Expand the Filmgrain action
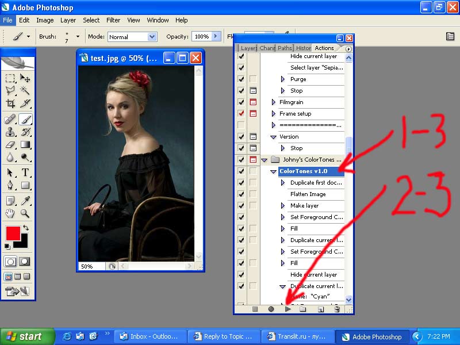 click(x=274, y=102)
